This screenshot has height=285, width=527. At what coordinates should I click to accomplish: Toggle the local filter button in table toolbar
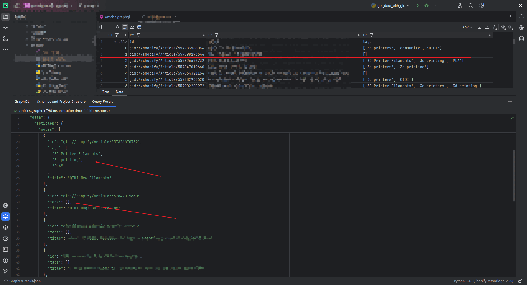pyautogui.click(x=125, y=27)
